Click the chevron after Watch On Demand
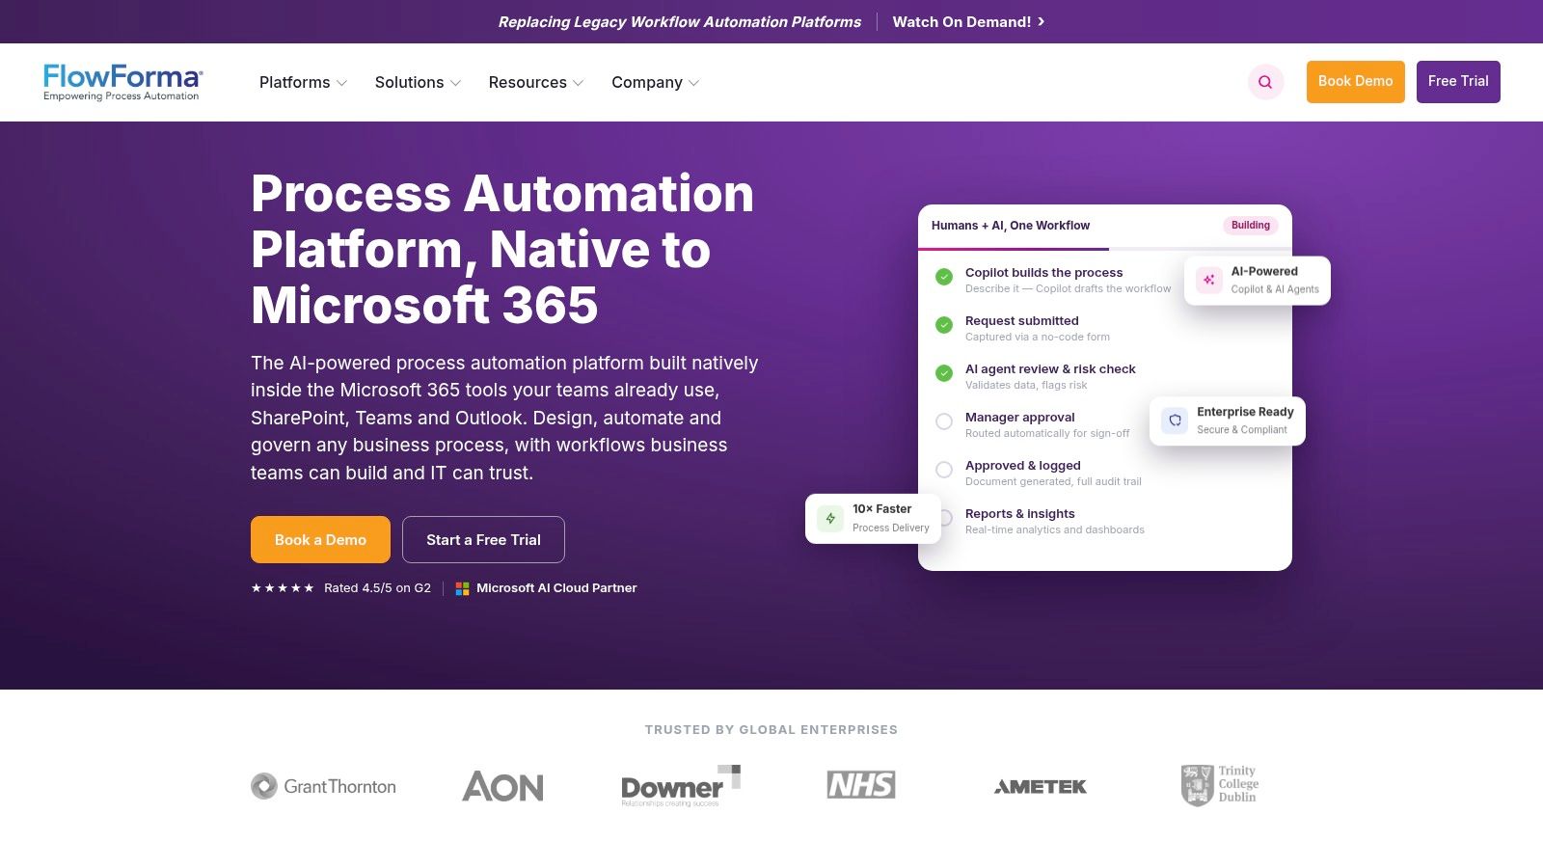 pos(1042,21)
